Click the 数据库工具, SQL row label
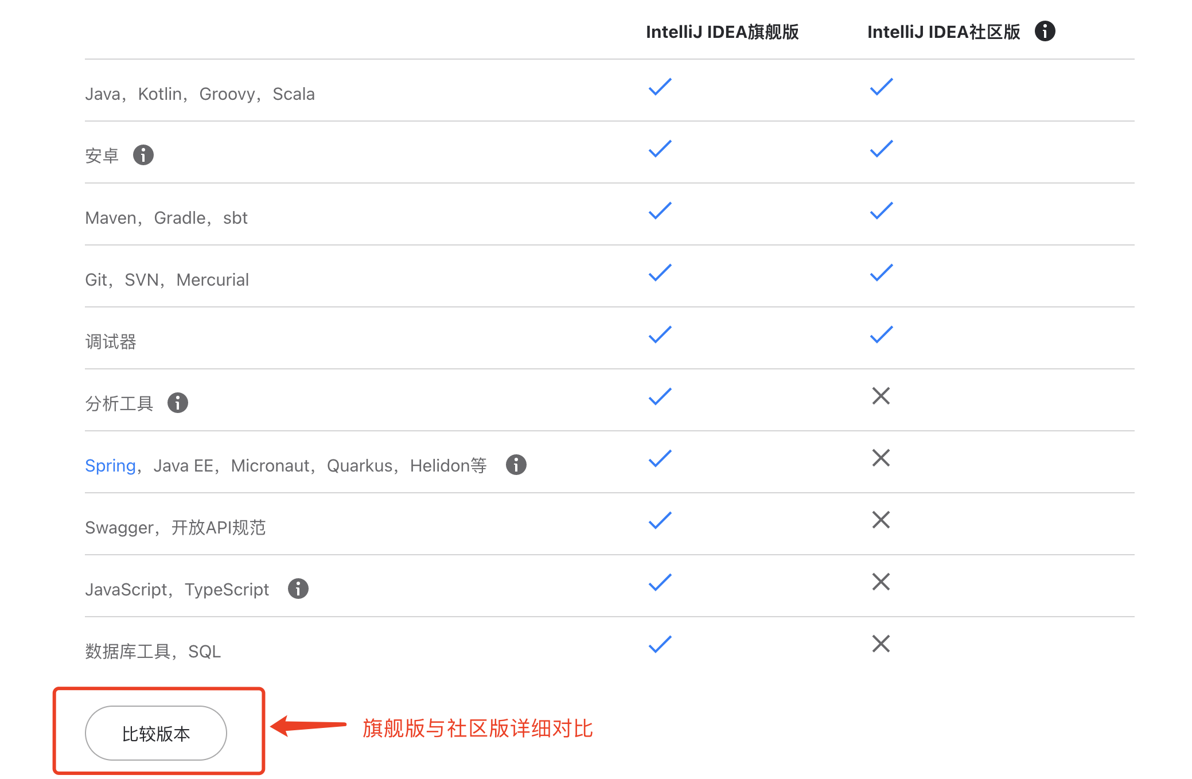Screen dimensions: 1192x779 click(x=153, y=652)
